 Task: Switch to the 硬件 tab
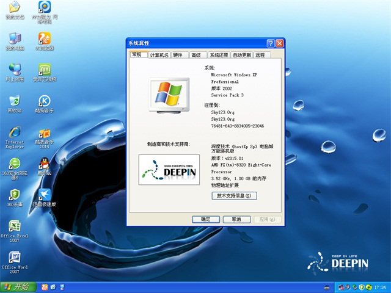click(x=178, y=55)
